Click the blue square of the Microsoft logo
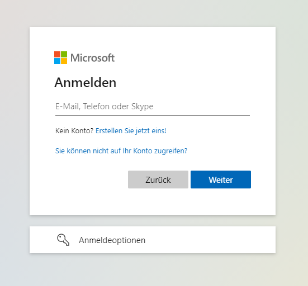This screenshot has width=308, height=286. pyautogui.click(x=57, y=61)
